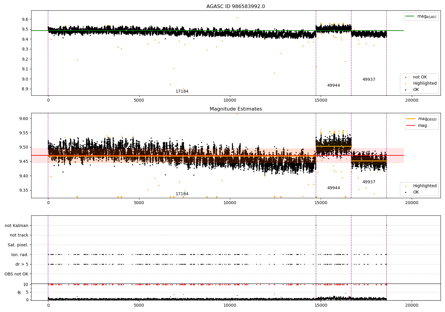Viewport: 445px width, 312px height.
Task: Click the 9.3 y-axis tick label
Action: click(25, 49)
